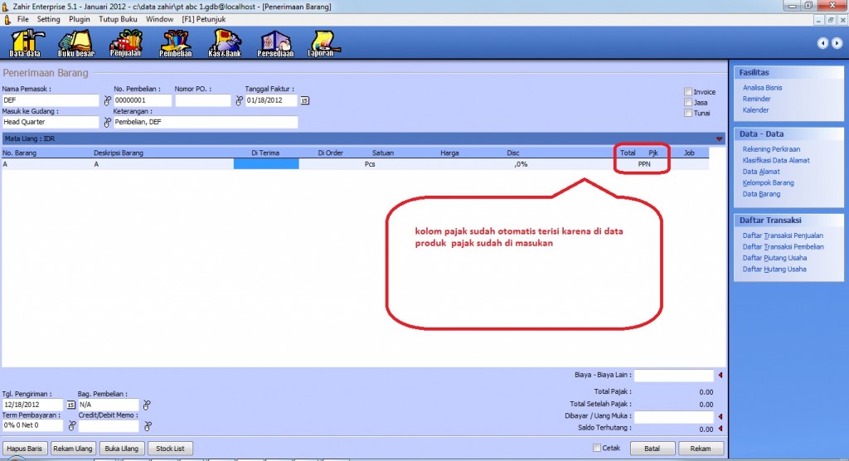Expand the Mata Uang IDR currency bar
Viewport: 849px width, 461px height.
point(719,138)
